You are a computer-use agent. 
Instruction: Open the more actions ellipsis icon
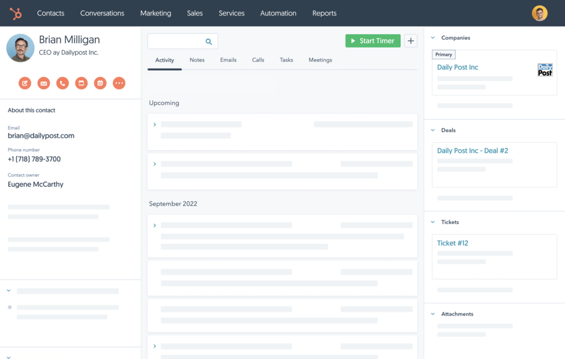tap(119, 83)
